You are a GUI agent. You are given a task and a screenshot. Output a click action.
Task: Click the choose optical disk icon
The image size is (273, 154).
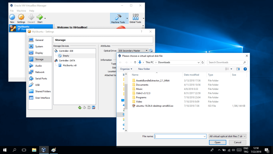coord(151,51)
